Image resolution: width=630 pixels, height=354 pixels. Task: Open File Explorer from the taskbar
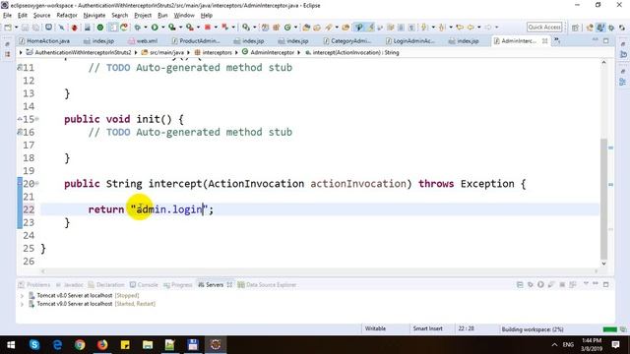coord(148,345)
